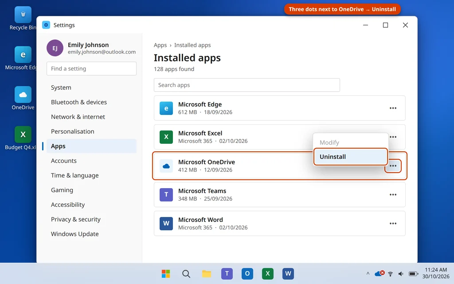This screenshot has height=284, width=454.
Task: Open Windows Update settings
Action: 91,234
